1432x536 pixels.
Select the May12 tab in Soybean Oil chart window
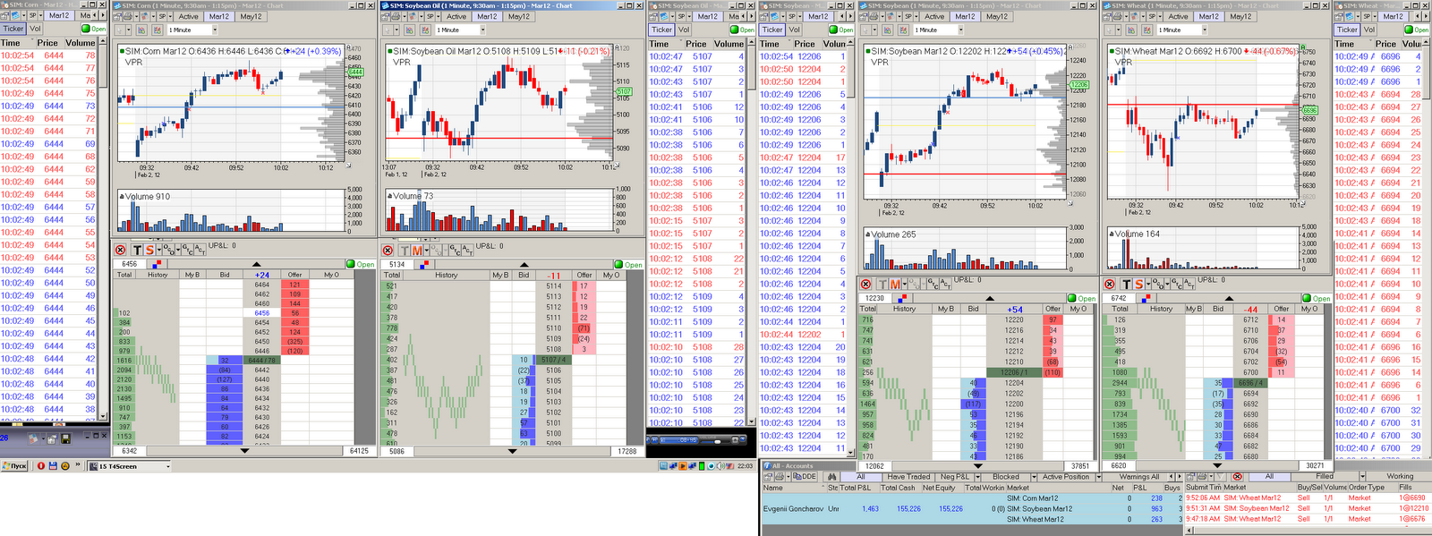point(519,16)
